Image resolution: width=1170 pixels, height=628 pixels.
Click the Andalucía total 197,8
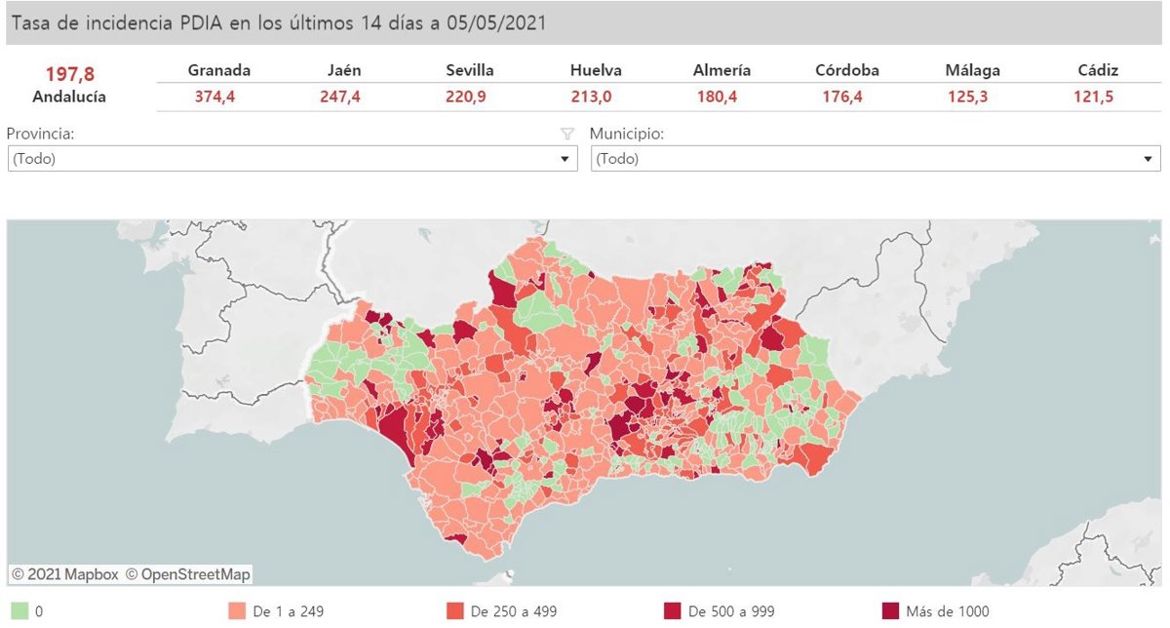[x=69, y=74]
